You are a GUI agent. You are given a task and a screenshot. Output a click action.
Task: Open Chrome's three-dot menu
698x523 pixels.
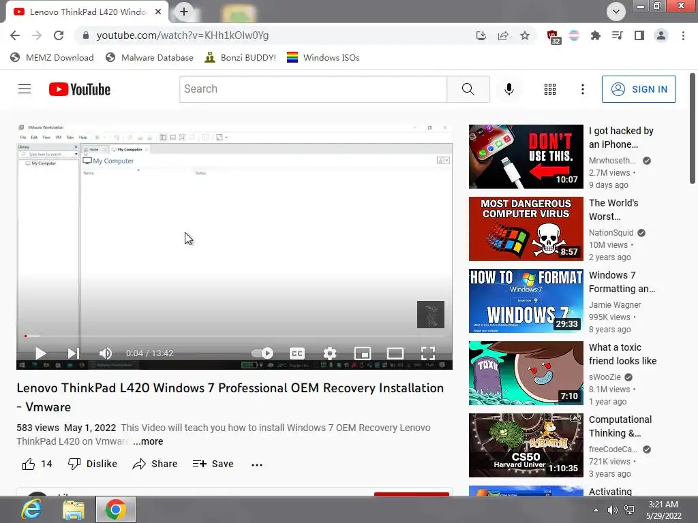click(x=683, y=35)
